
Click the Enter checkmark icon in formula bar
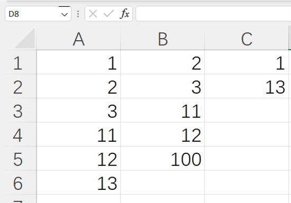pos(108,14)
